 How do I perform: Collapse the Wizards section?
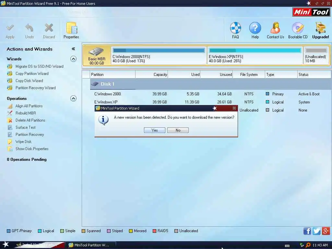point(73,59)
